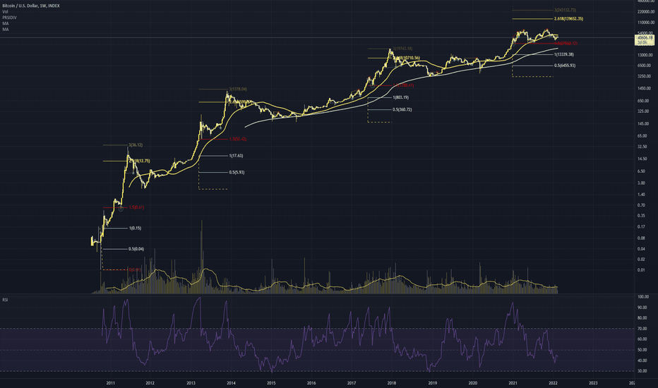Click the 2.618(139652.35) Fibonacci level label
Viewport: 658px width, 388px height.
click(568, 19)
